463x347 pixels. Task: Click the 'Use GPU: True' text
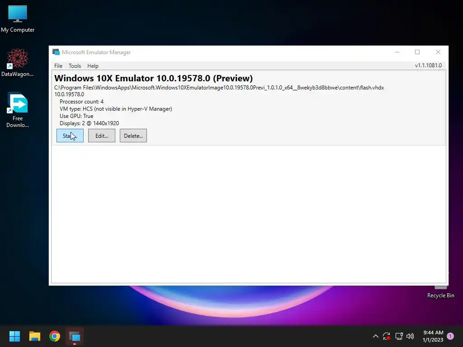coord(76,116)
